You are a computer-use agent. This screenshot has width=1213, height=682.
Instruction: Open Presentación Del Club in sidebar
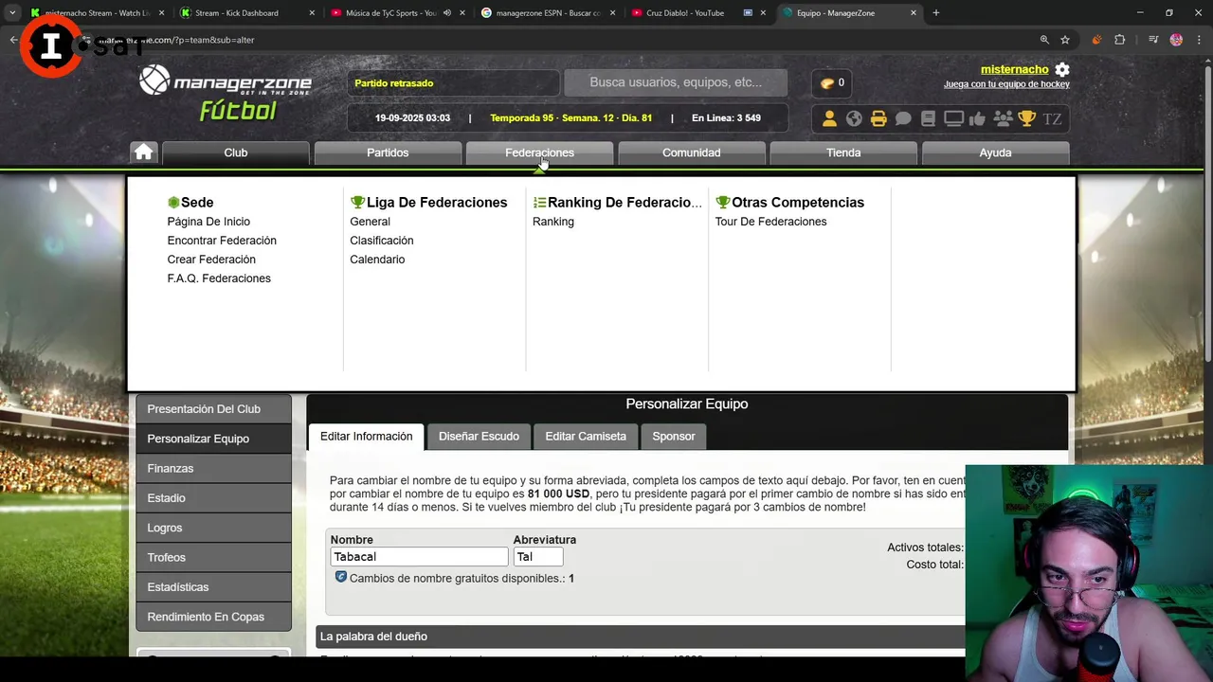point(213,409)
